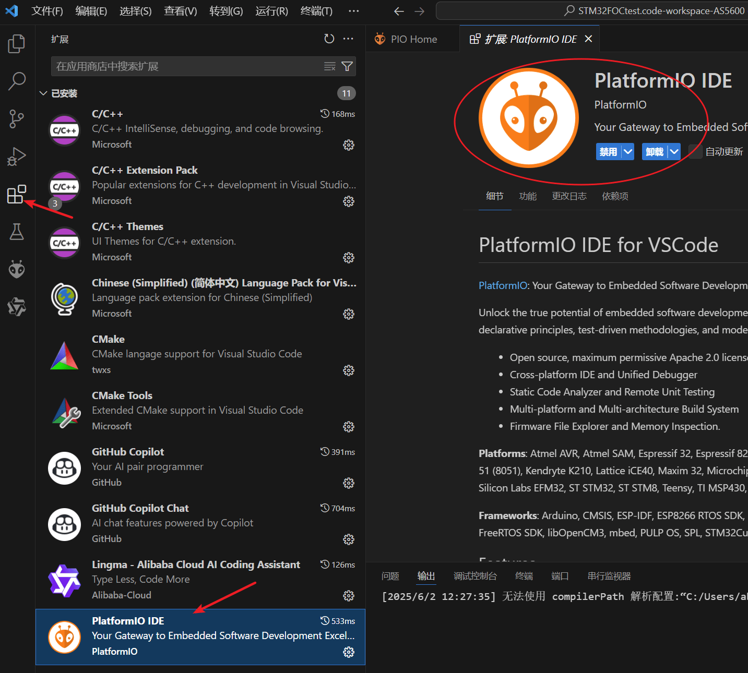The image size is (748, 673).
Task: Go forward with the navigation arrow
Action: coord(419,11)
